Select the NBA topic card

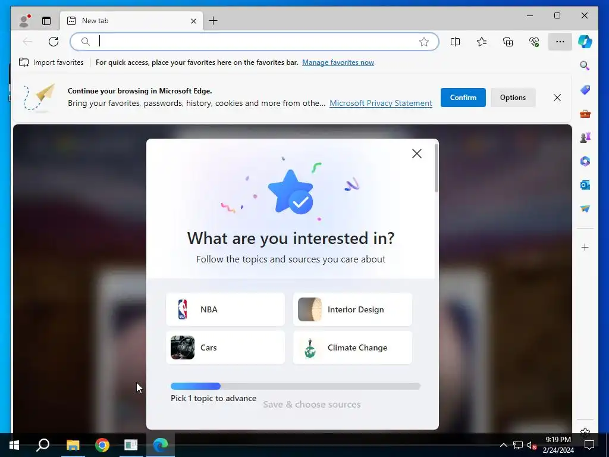click(225, 309)
